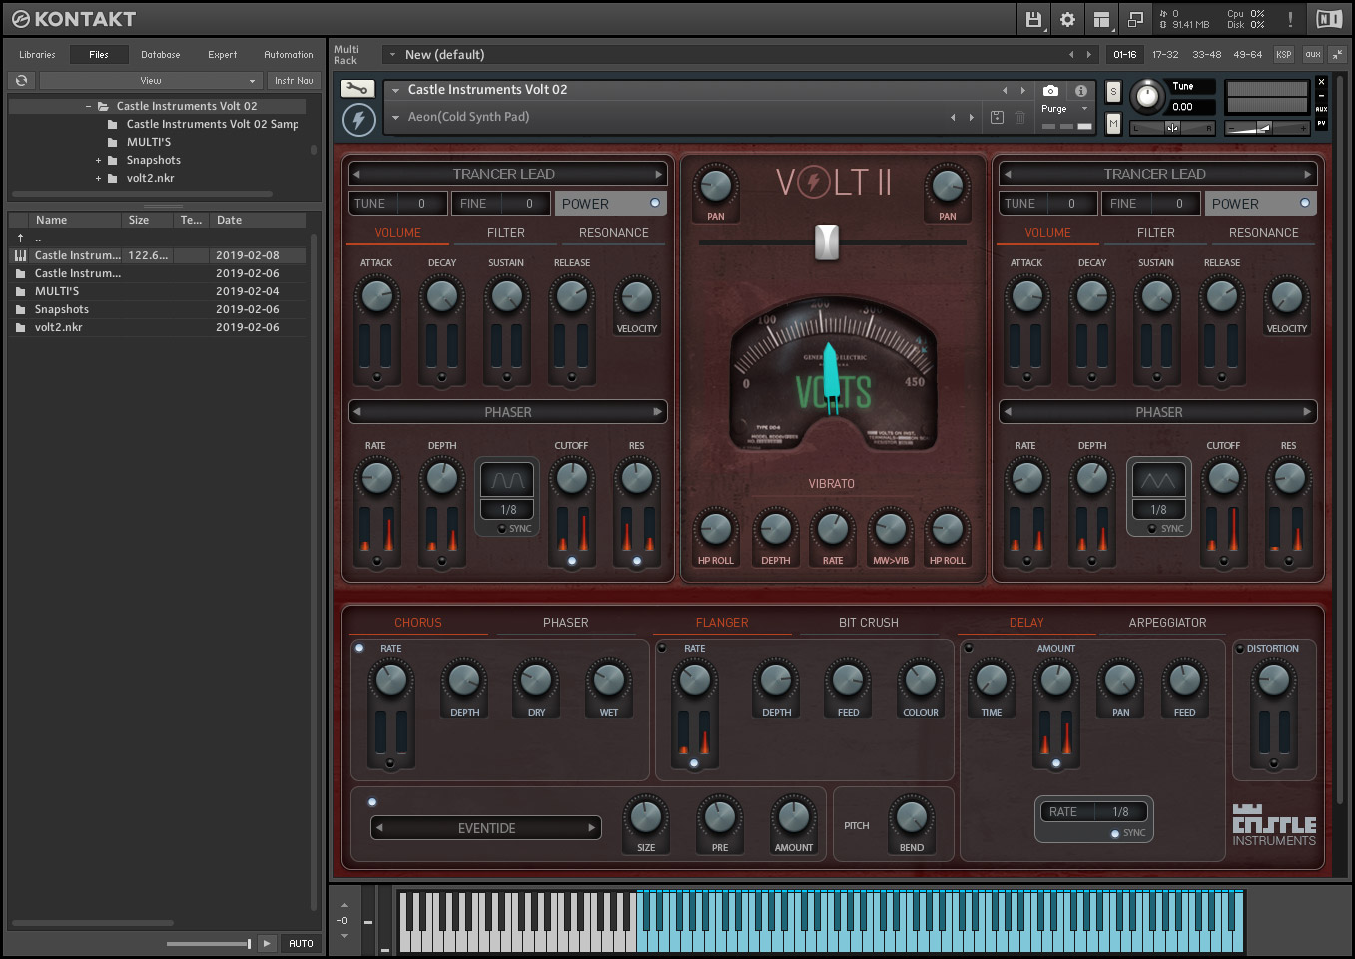Viewport: 1355px width, 959px height.
Task: Click the camera snapshot icon
Action: click(x=1050, y=90)
